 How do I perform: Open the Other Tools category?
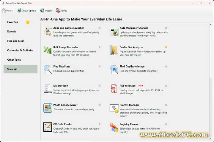click(14, 60)
